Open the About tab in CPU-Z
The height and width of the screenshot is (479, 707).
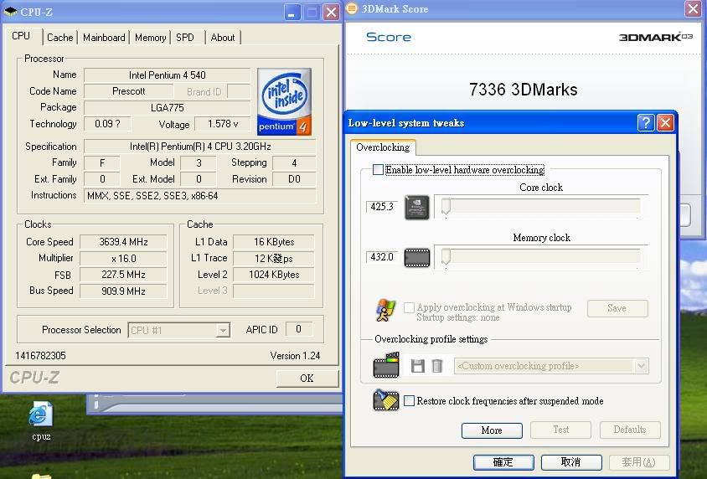click(x=223, y=38)
